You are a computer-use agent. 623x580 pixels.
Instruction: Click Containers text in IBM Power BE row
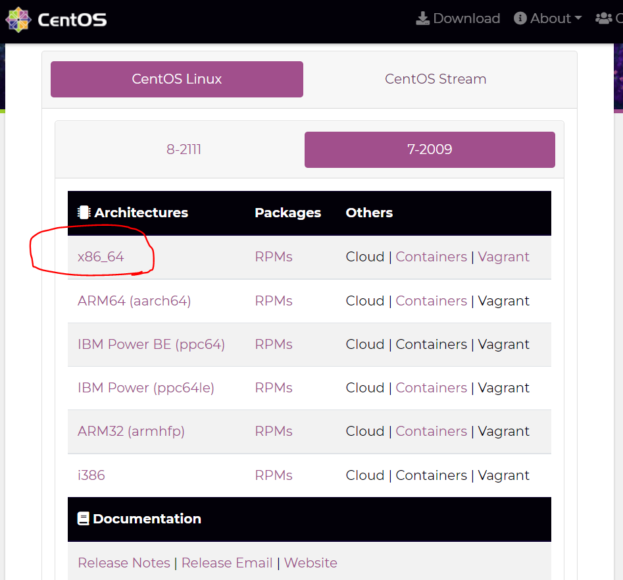[x=431, y=344]
